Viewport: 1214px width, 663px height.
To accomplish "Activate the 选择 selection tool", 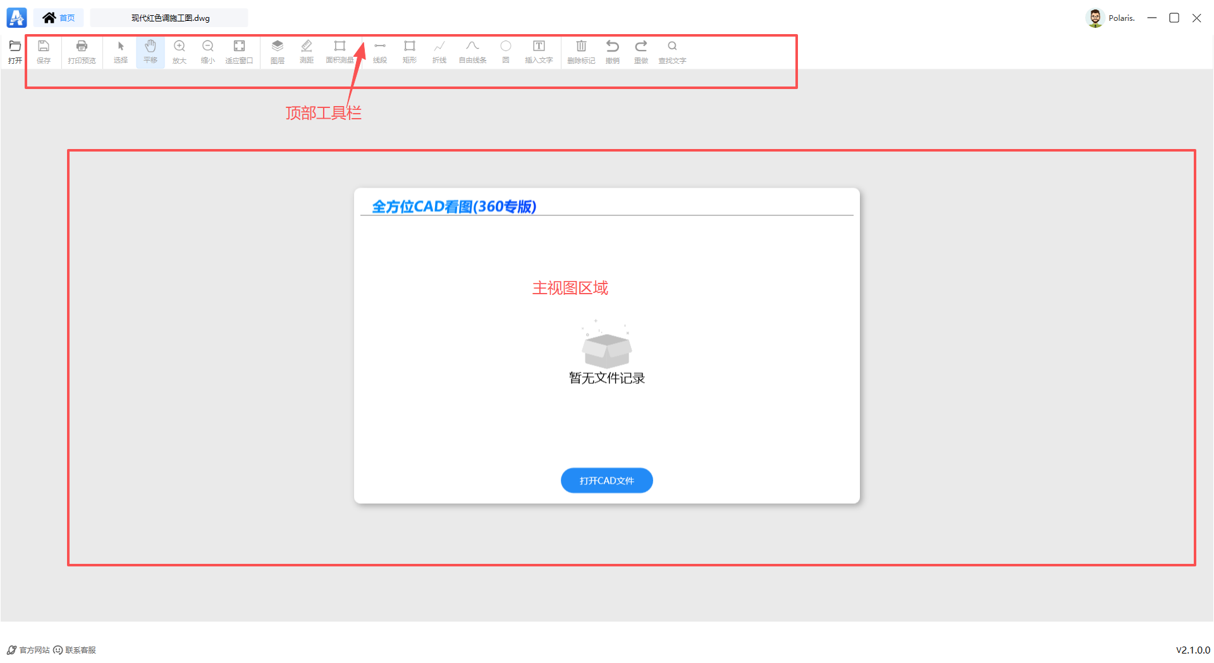I will 120,52.
